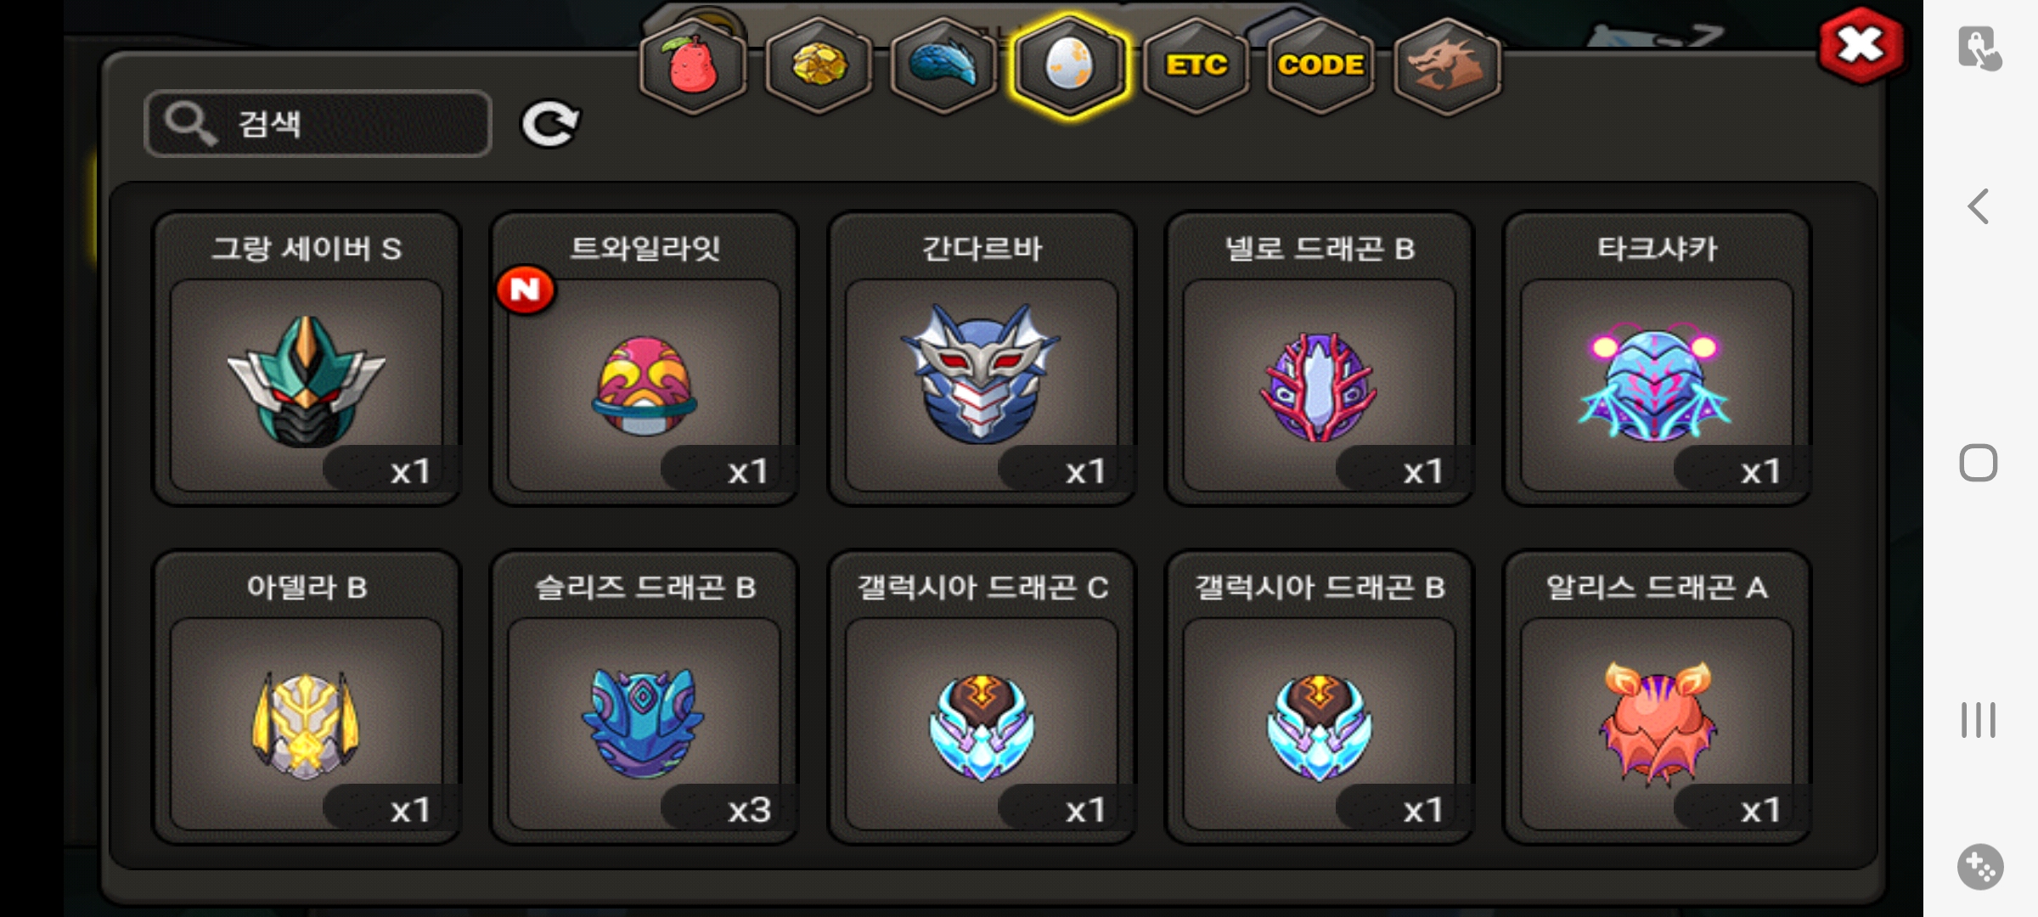
Task: Select the new 트와일라잇 egg
Action: [x=645, y=359]
